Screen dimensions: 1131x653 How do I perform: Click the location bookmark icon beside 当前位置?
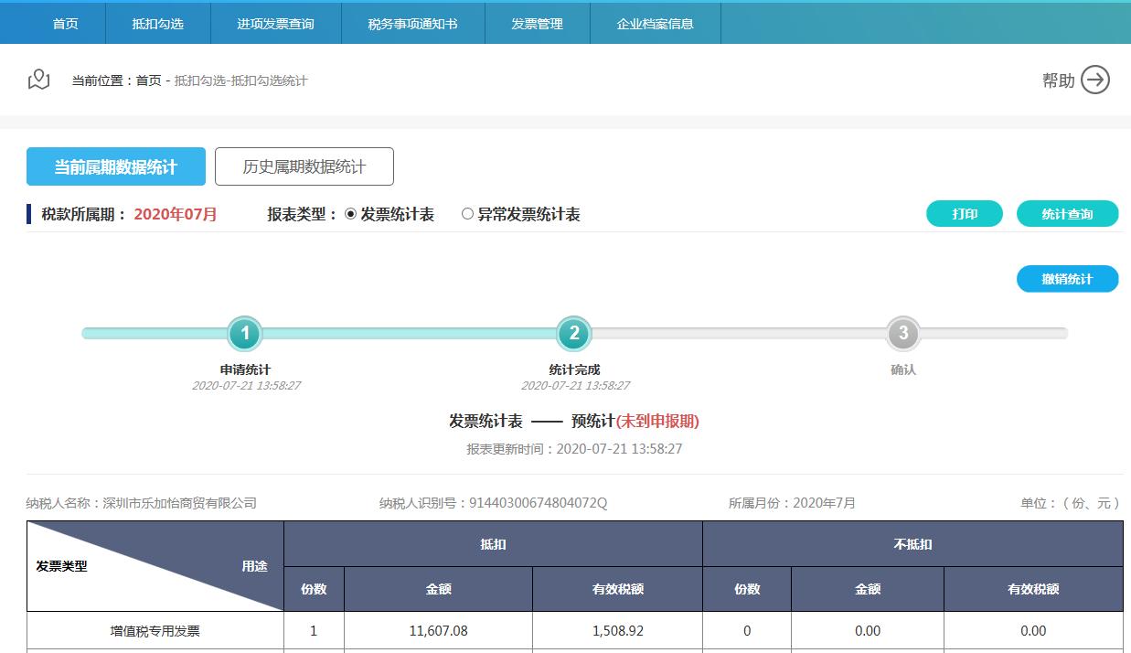[x=38, y=79]
